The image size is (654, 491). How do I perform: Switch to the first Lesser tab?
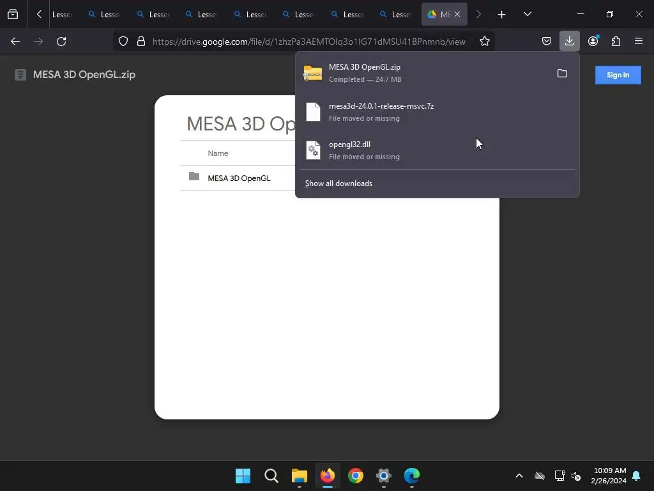click(61, 14)
